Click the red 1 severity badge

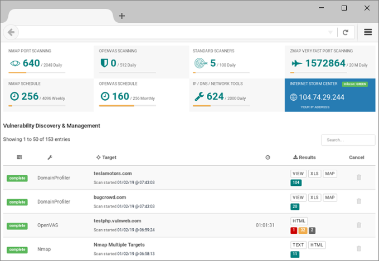point(294,230)
